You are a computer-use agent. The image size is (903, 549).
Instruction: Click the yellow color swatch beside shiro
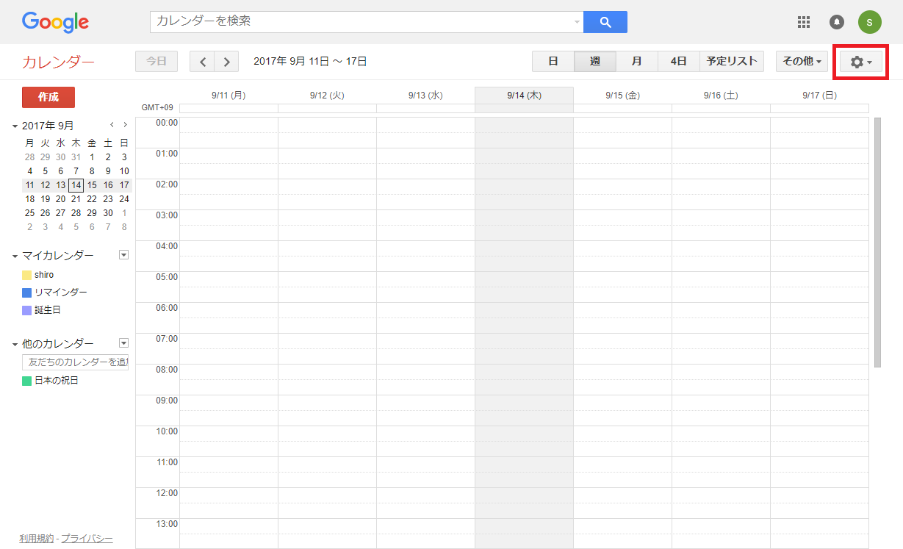tap(27, 274)
